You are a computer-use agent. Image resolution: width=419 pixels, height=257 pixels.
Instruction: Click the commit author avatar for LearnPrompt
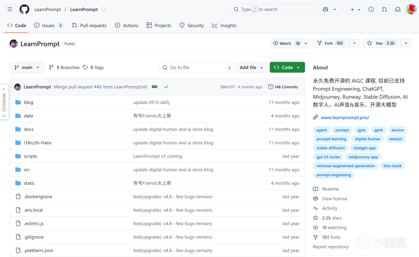[18, 87]
